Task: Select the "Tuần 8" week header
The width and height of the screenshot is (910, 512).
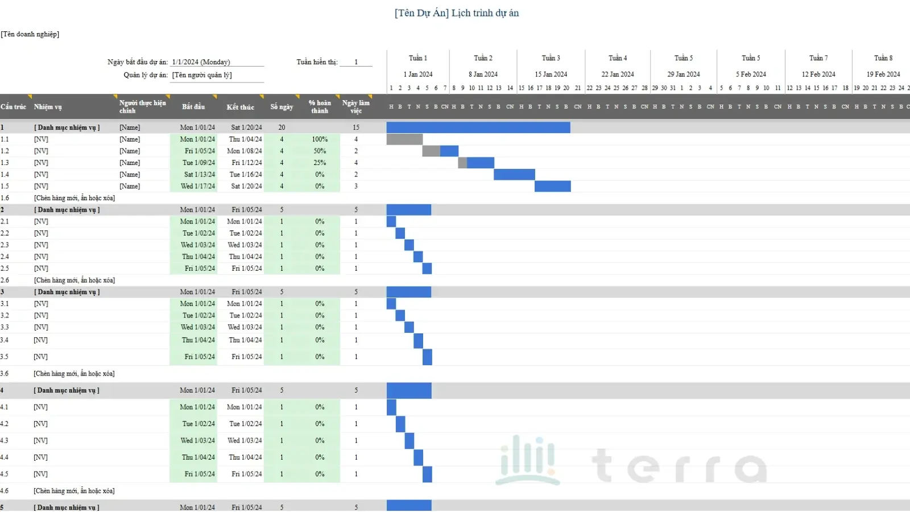Action: point(883,58)
